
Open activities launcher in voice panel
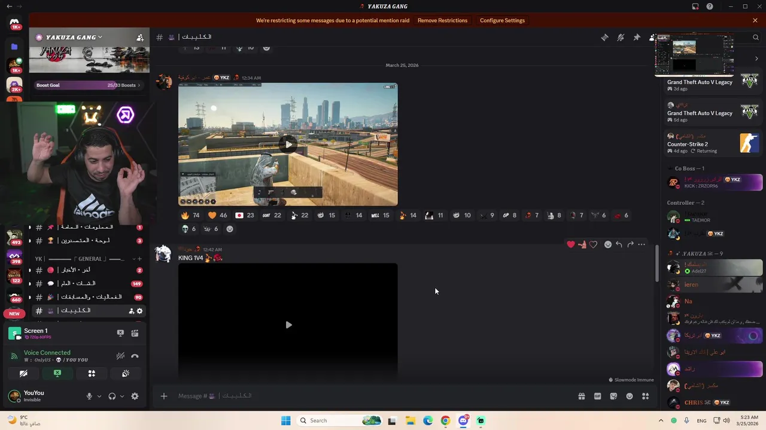coord(92,373)
